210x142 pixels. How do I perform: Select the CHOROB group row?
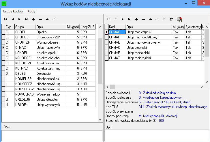coord(48,37)
